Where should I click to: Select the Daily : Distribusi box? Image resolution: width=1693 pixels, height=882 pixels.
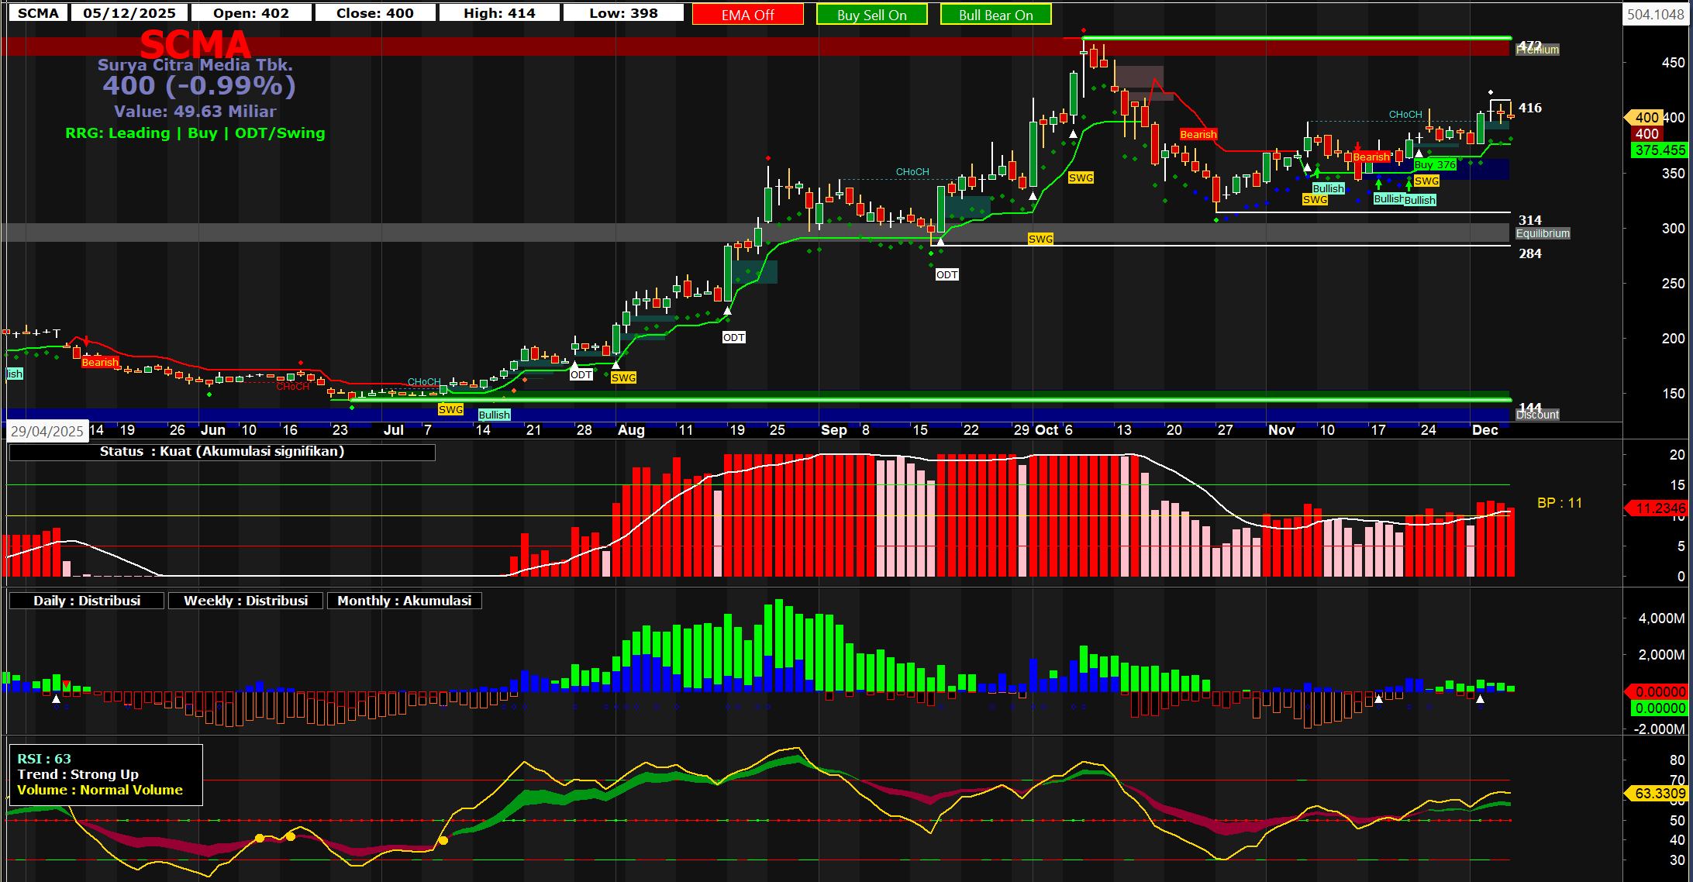pos(87,601)
